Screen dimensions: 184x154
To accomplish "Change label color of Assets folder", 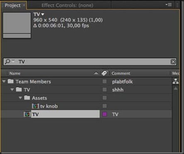I will pyautogui.click(x=104, y=98).
